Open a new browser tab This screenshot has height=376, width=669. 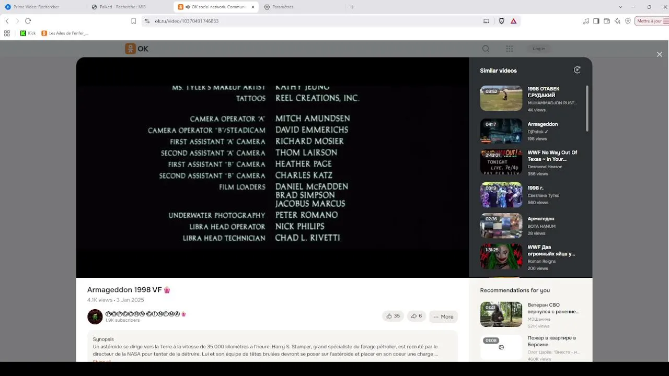(352, 7)
